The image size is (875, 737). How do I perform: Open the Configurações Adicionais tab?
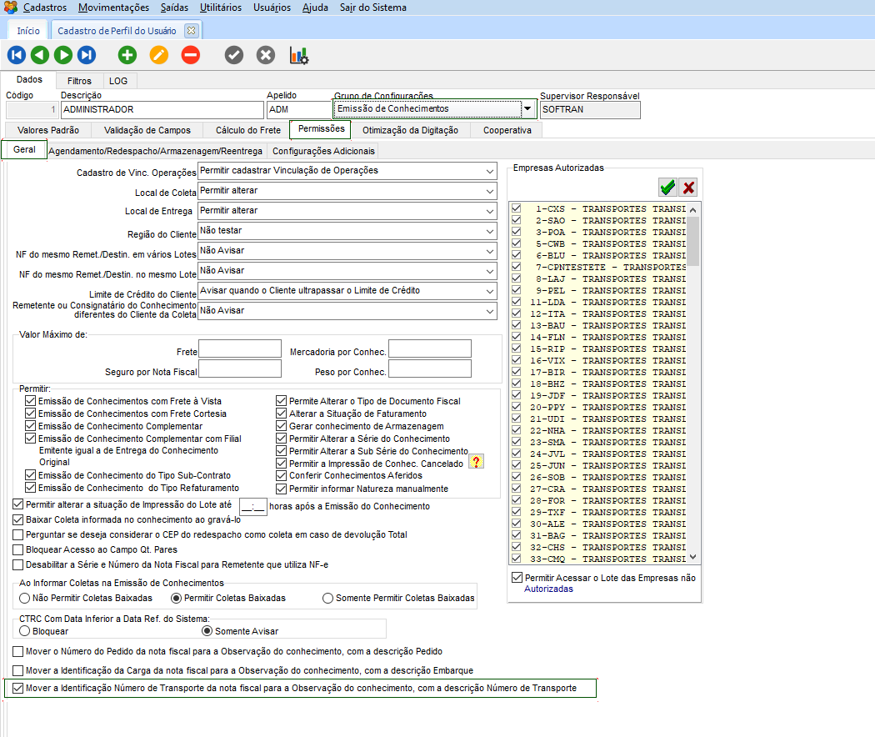pos(323,151)
